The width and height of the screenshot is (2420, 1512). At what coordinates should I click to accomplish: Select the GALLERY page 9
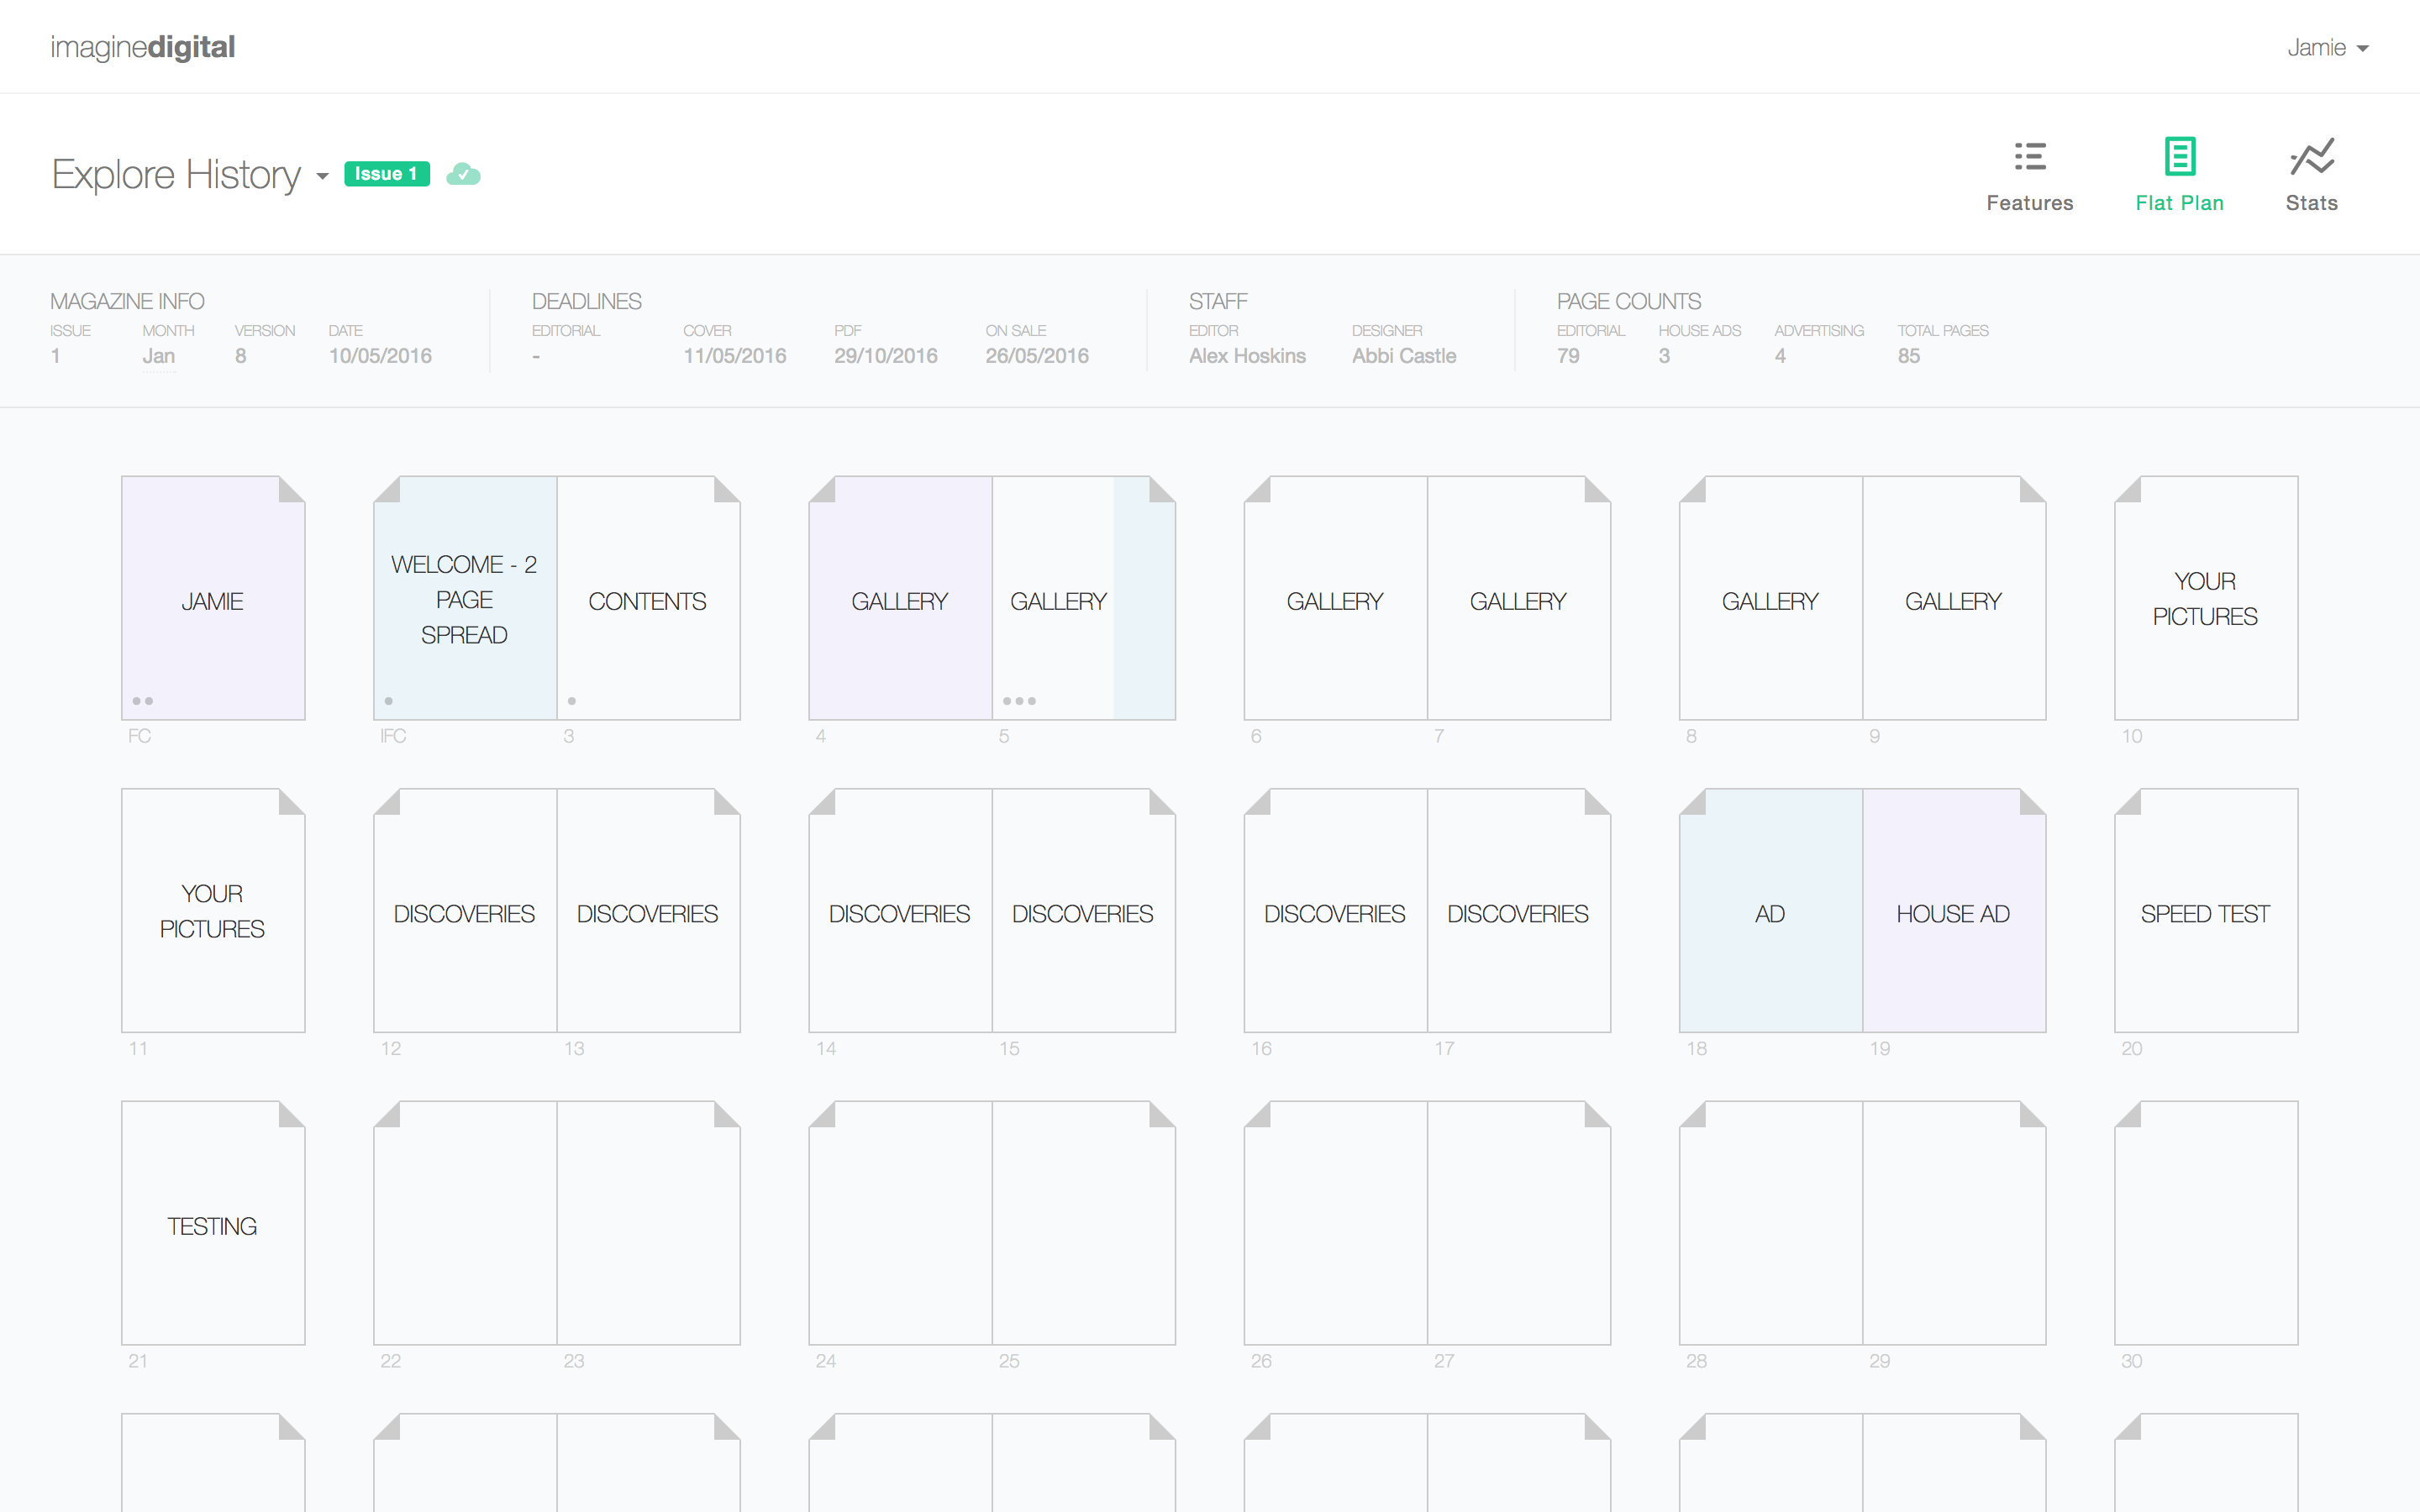pos(1954,598)
